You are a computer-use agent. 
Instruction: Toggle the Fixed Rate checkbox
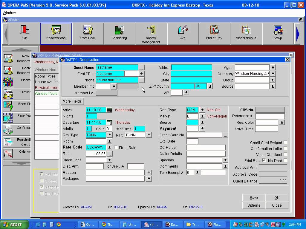pyautogui.click(x=116, y=148)
